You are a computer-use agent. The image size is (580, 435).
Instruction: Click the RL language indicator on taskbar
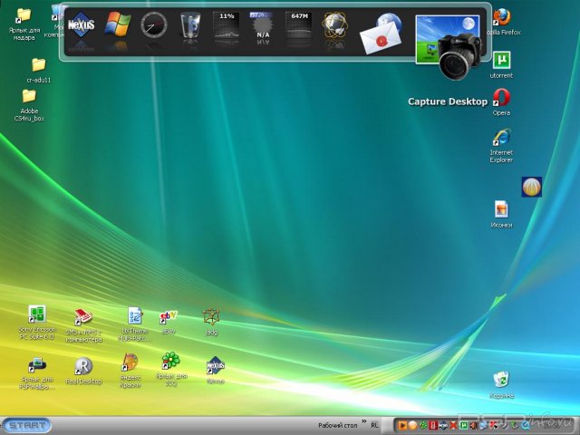(x=374, y=425)
